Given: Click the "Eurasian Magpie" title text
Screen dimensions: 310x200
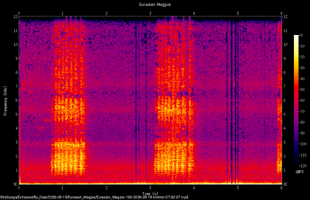Looking at the screenshot, I should 155,4.
